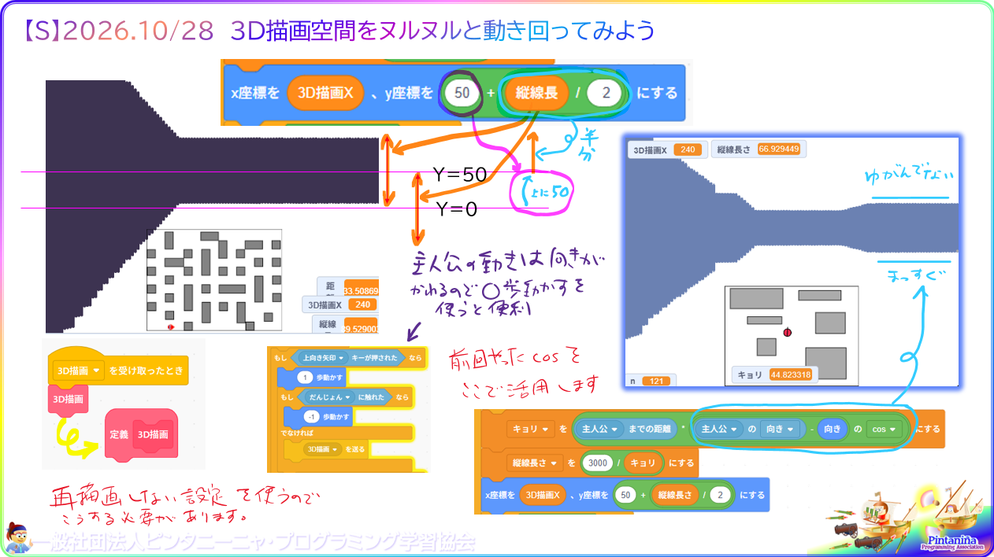Click the までの距離 sensing reporter
994x557 pixels.
pos(627,430)
